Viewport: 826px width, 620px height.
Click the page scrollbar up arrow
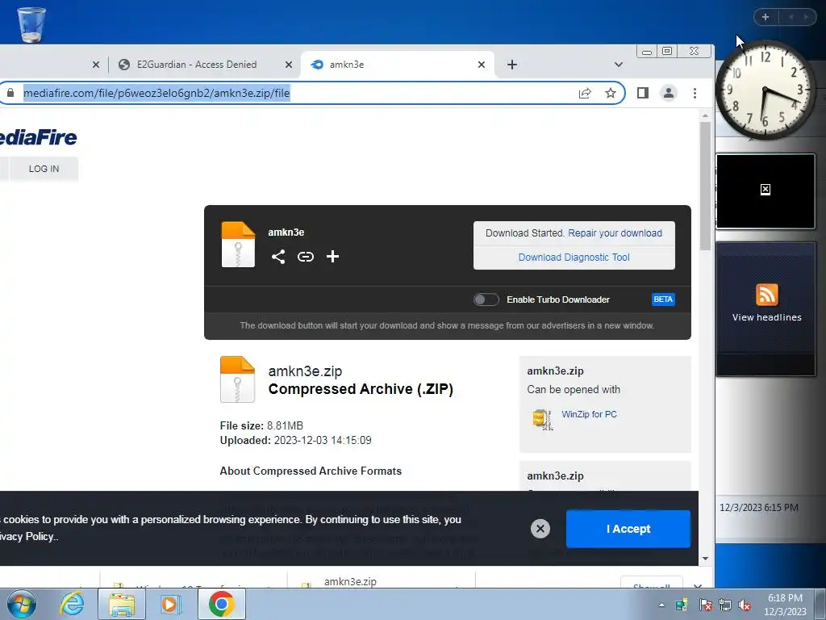click(x=705, y=115)
